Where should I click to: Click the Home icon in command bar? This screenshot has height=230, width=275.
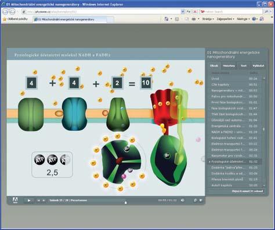pyautogui.click(x=167, y=19)
